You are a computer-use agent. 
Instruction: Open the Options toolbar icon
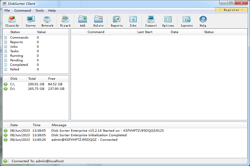168,21
